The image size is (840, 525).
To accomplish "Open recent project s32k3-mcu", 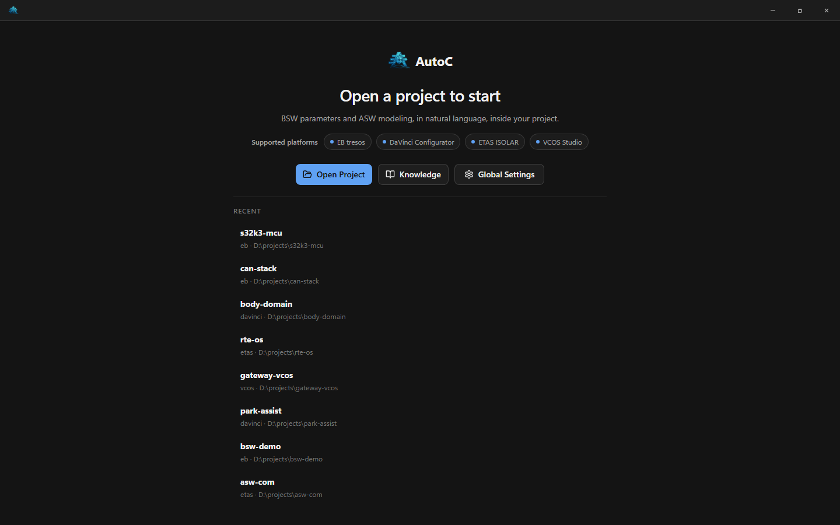I will pyautogui.click(x=420, y=239).
